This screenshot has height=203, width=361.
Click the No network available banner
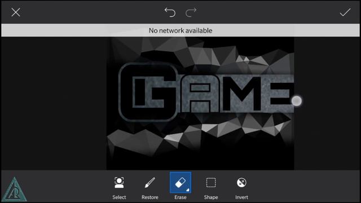click(180, 30)
